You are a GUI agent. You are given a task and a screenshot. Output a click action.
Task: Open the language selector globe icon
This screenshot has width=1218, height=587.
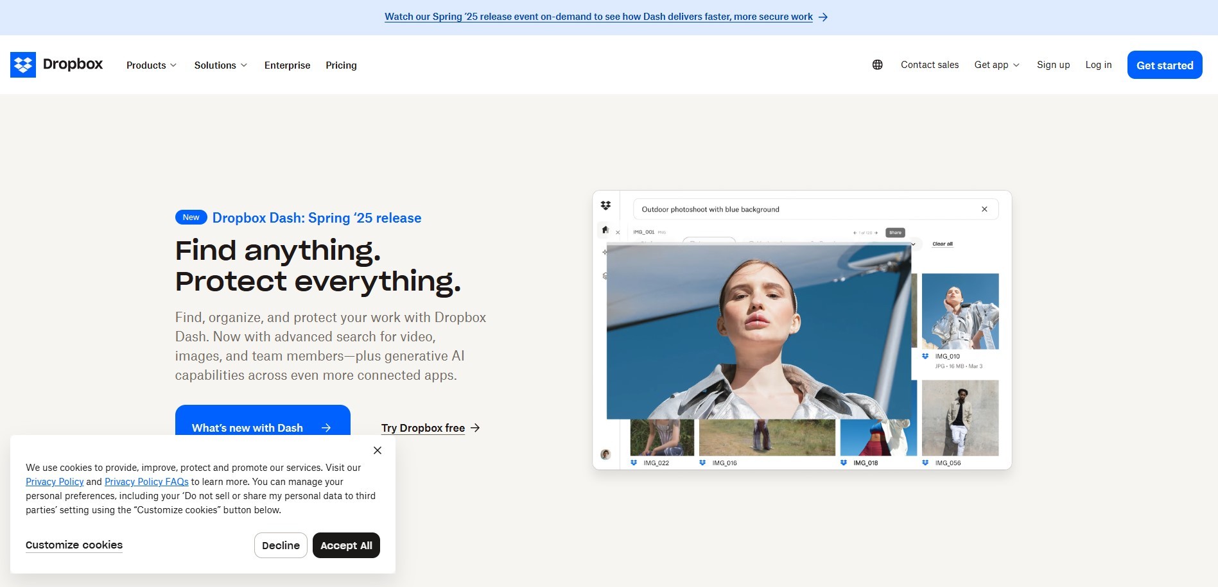(877, 65)
